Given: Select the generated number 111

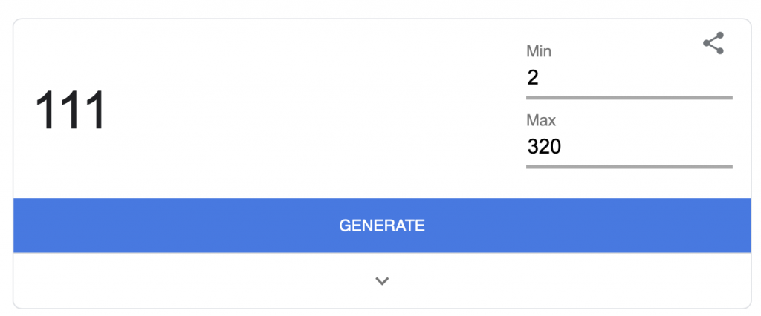Looking at the screenshot, I should 71,111.
